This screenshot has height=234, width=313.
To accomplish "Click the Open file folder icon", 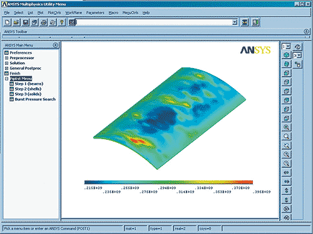I will pyautogui.click(x=16, y=22).
